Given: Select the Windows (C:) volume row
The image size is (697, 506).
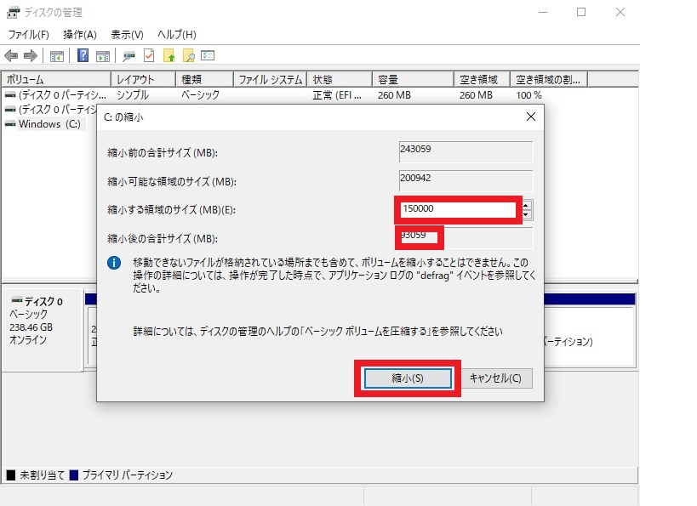Looking at the screenshot, I should (x=49, y=124).
